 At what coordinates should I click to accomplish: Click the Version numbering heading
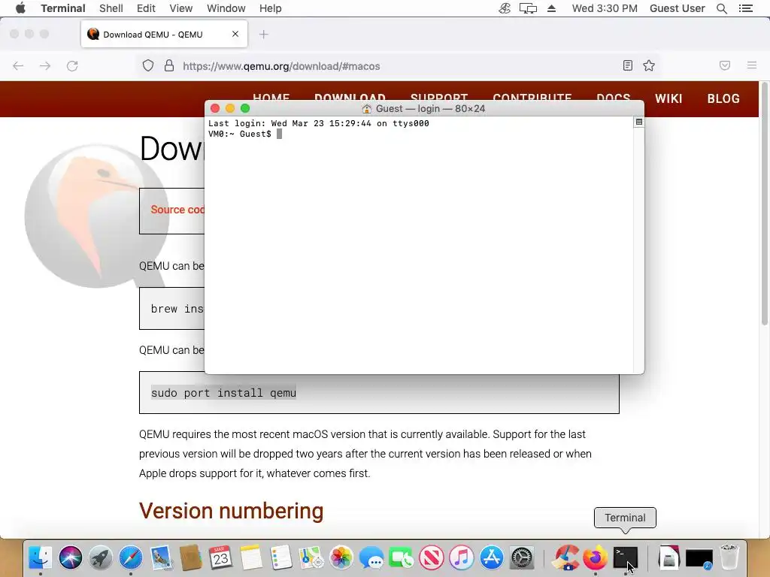tap(232, 511)
